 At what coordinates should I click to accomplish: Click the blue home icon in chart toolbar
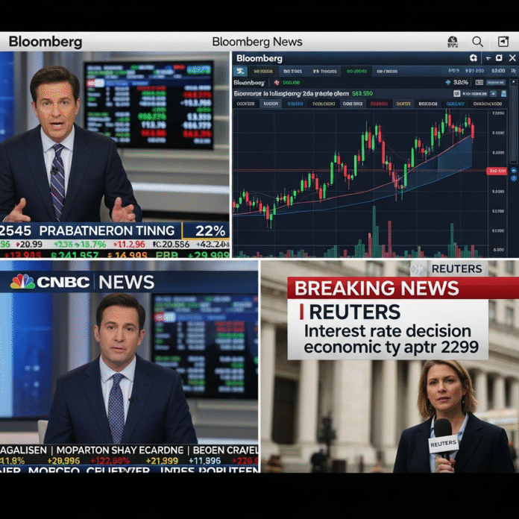tap(240, 71)
